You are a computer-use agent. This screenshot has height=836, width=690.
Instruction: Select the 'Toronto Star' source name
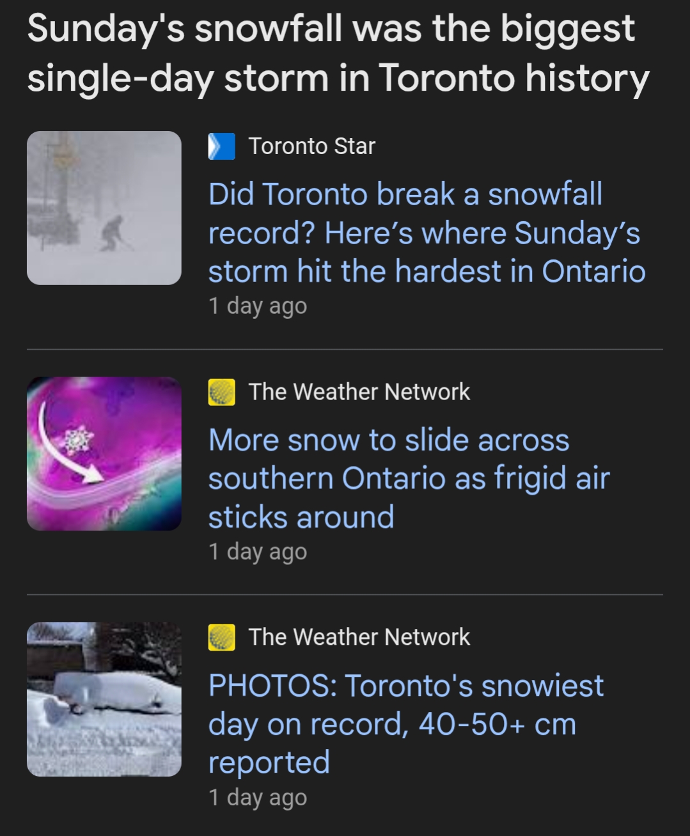311,146
